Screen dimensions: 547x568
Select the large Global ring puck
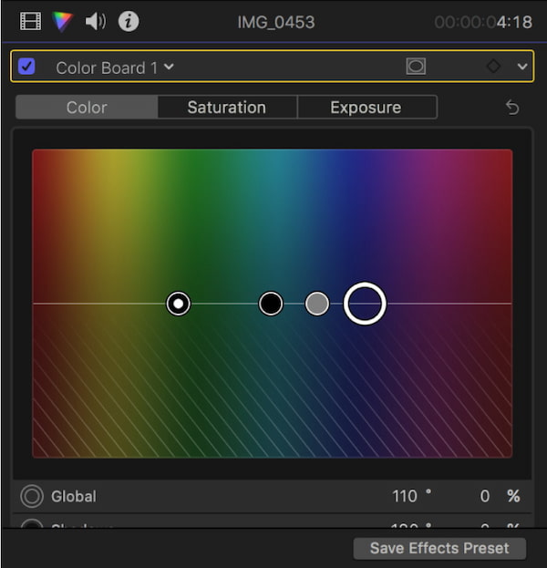(365, 304)
